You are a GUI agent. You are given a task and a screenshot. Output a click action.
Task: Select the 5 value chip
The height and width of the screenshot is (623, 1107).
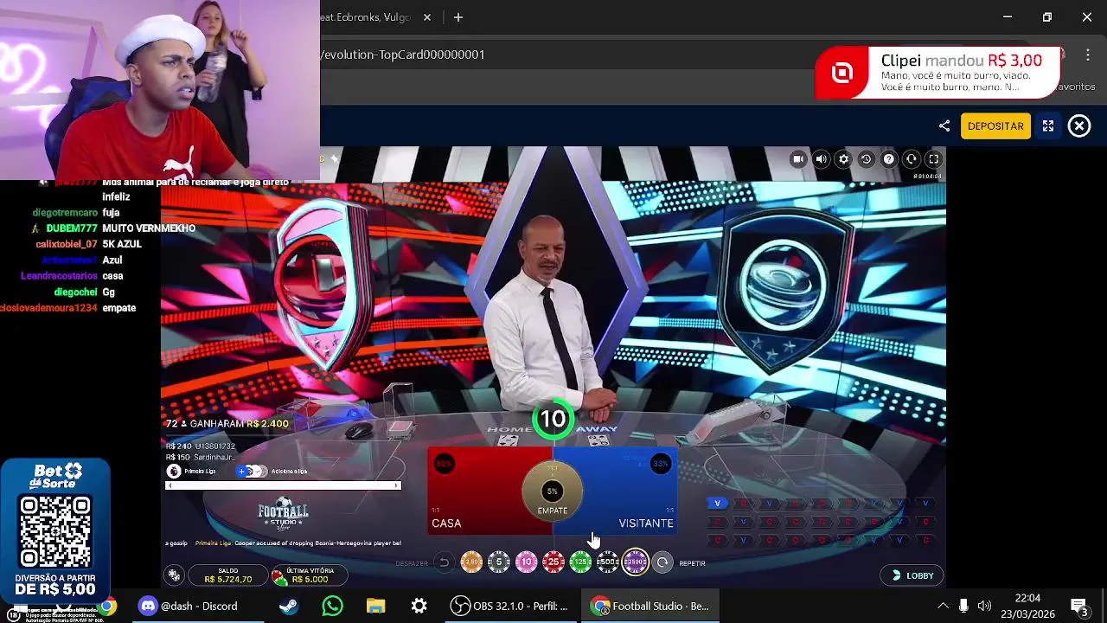(x=499, y=562)
